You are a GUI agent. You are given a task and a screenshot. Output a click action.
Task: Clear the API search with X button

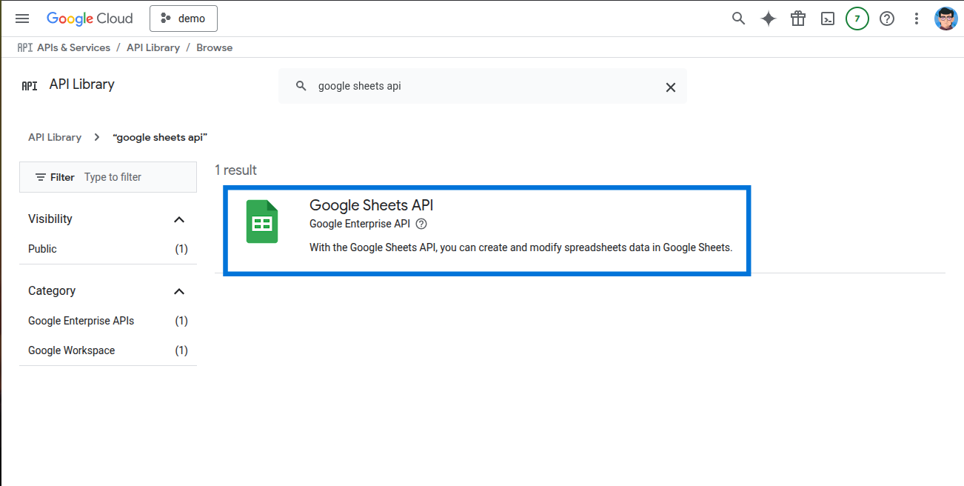(671, 87)
